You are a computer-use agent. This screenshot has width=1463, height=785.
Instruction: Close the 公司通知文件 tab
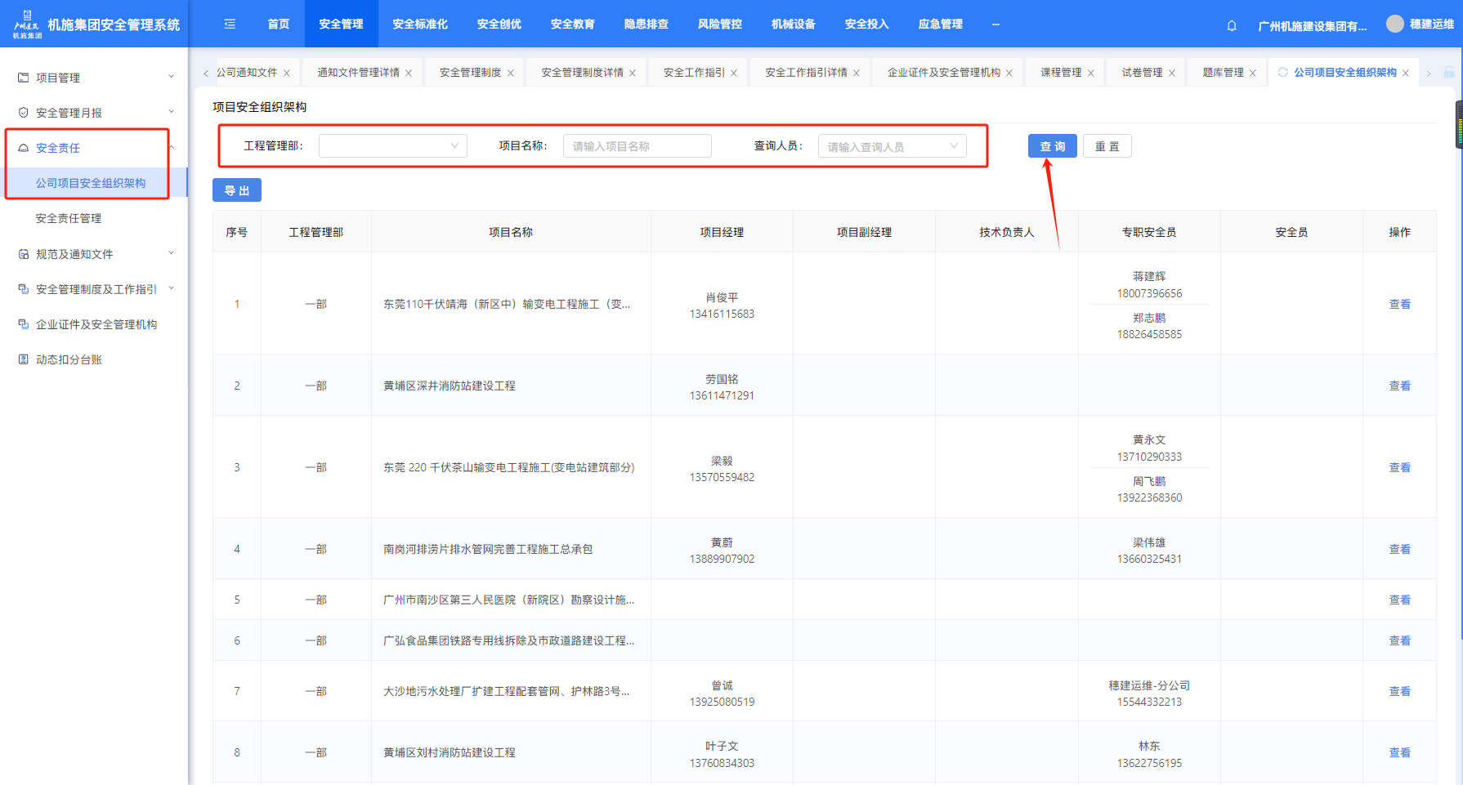click(287, 74)
